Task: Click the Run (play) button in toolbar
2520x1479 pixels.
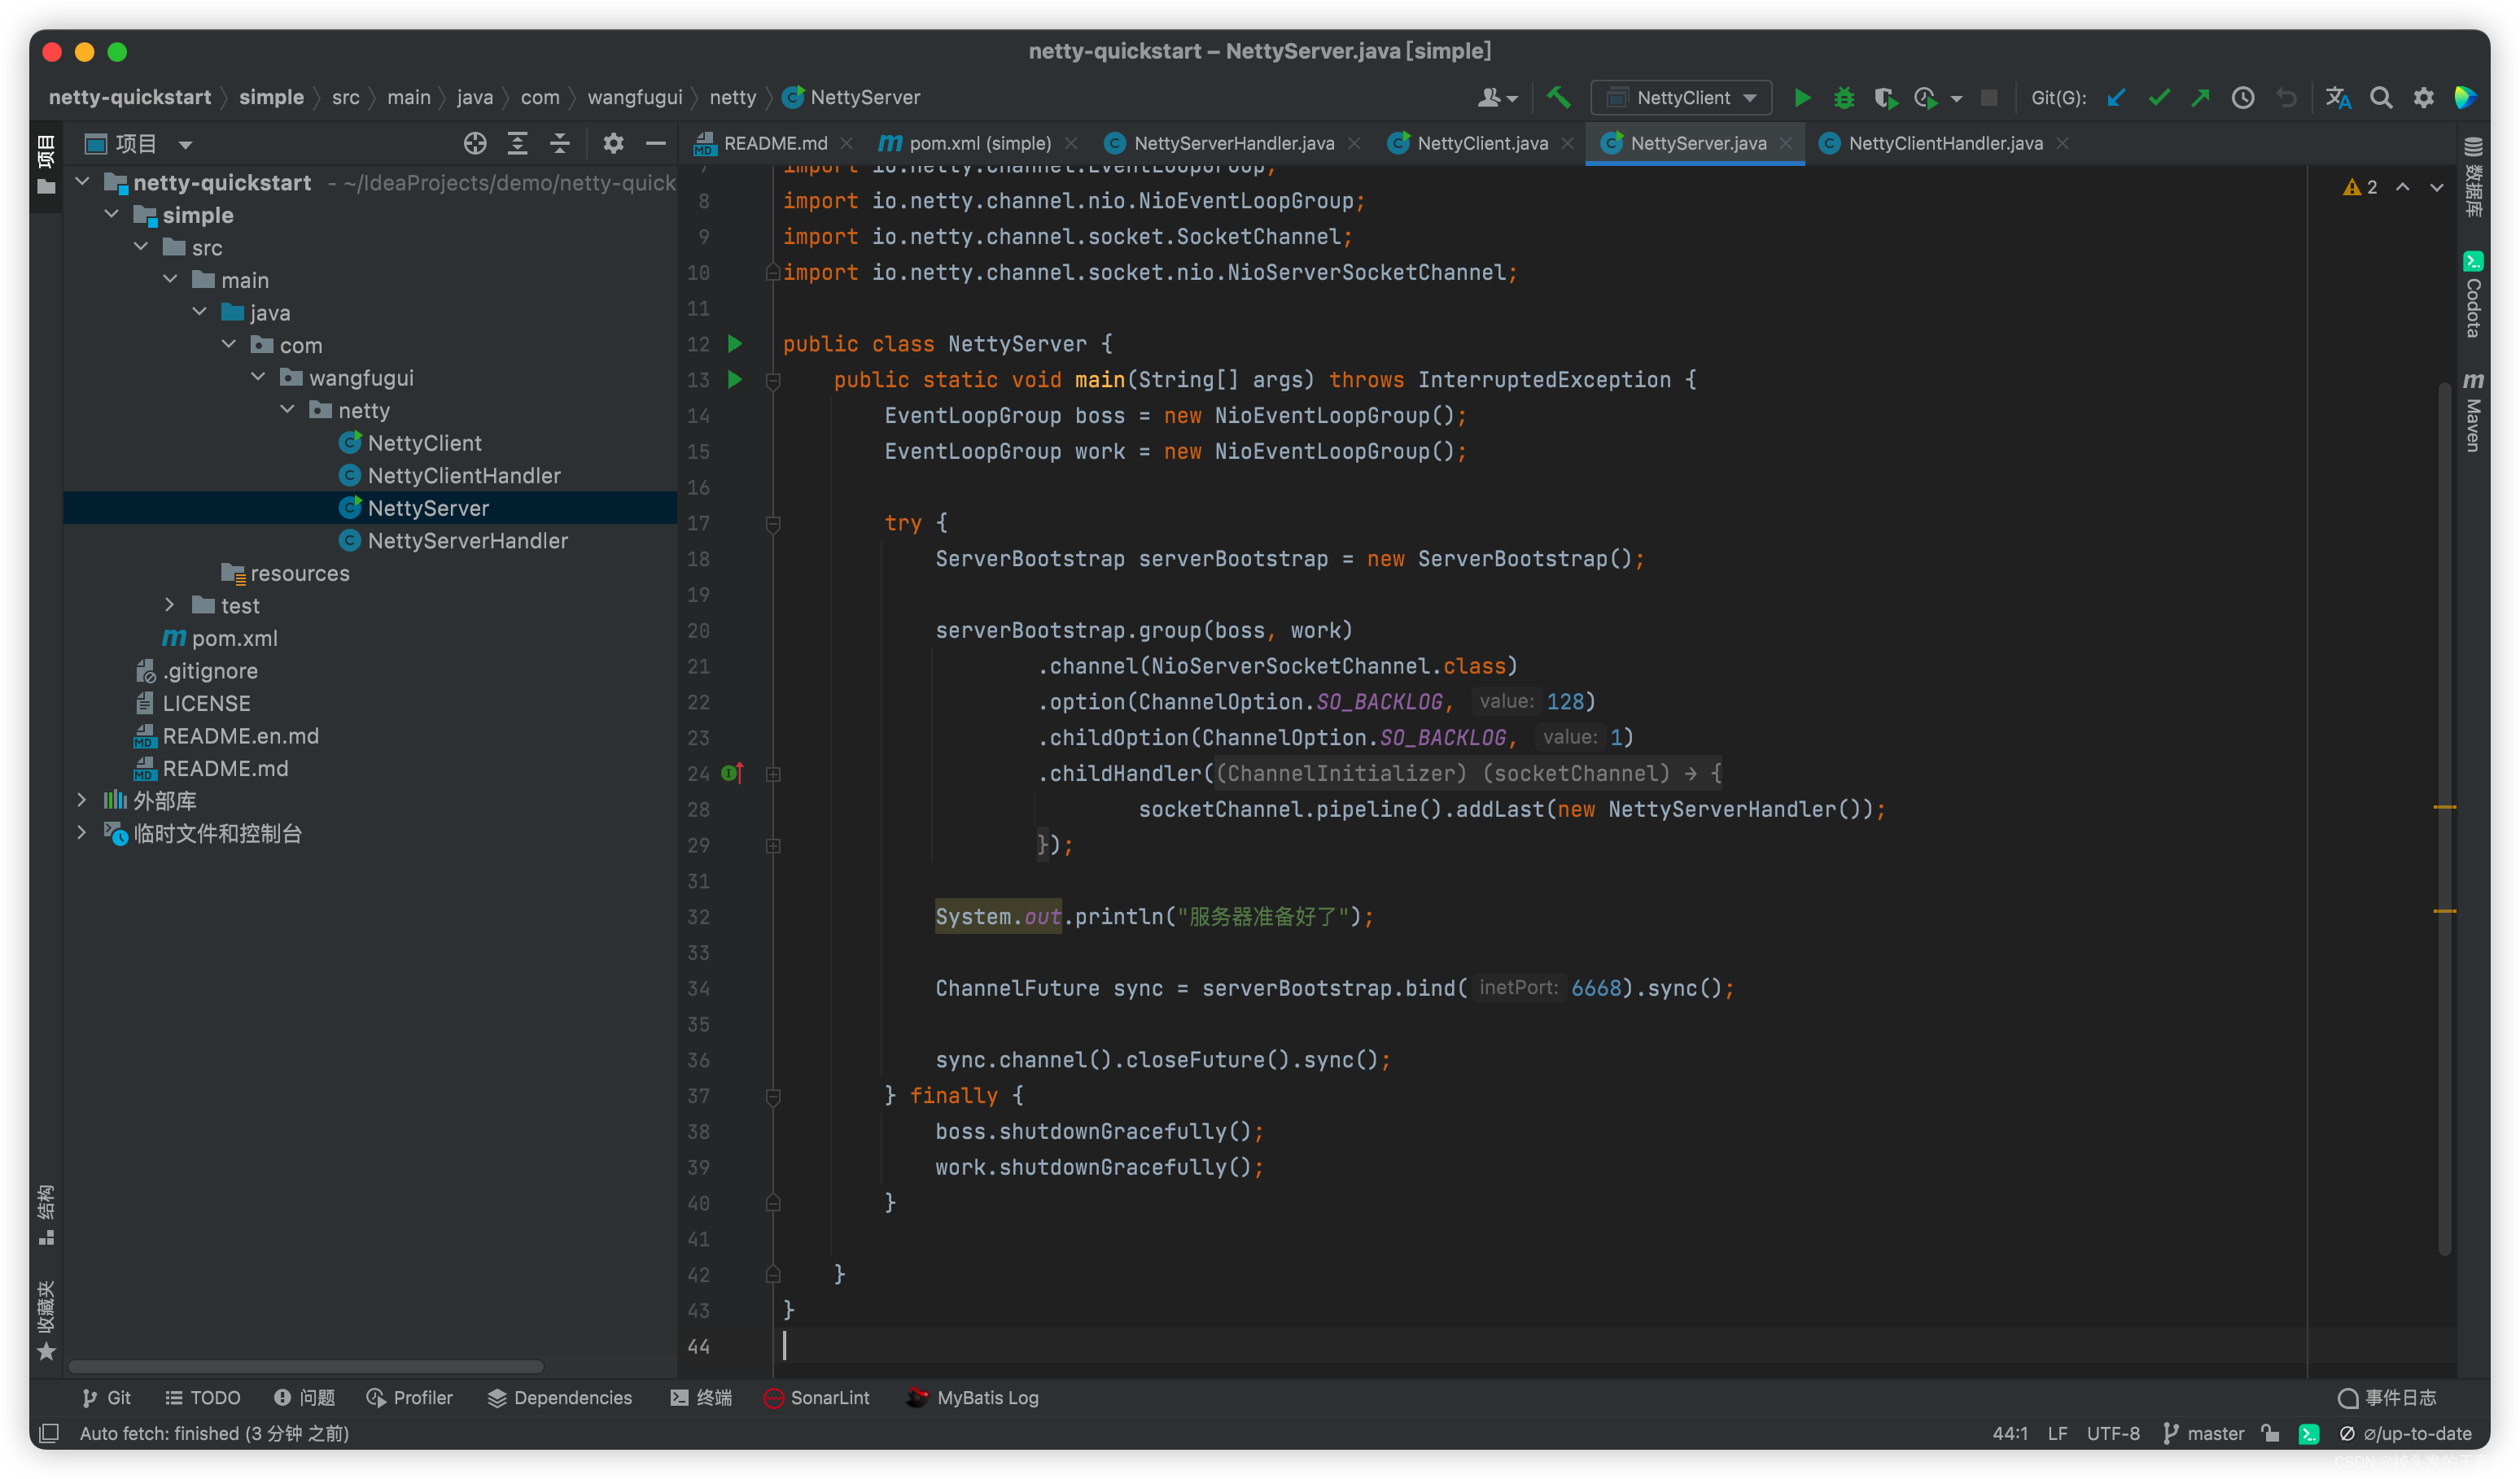Action: click(1801, 97)
